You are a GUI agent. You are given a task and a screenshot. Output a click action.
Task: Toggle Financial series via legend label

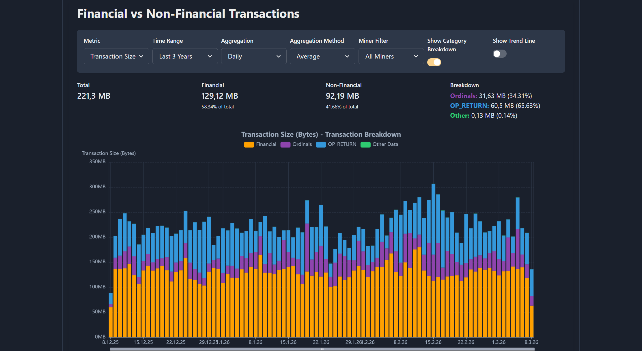coord(266,144)
